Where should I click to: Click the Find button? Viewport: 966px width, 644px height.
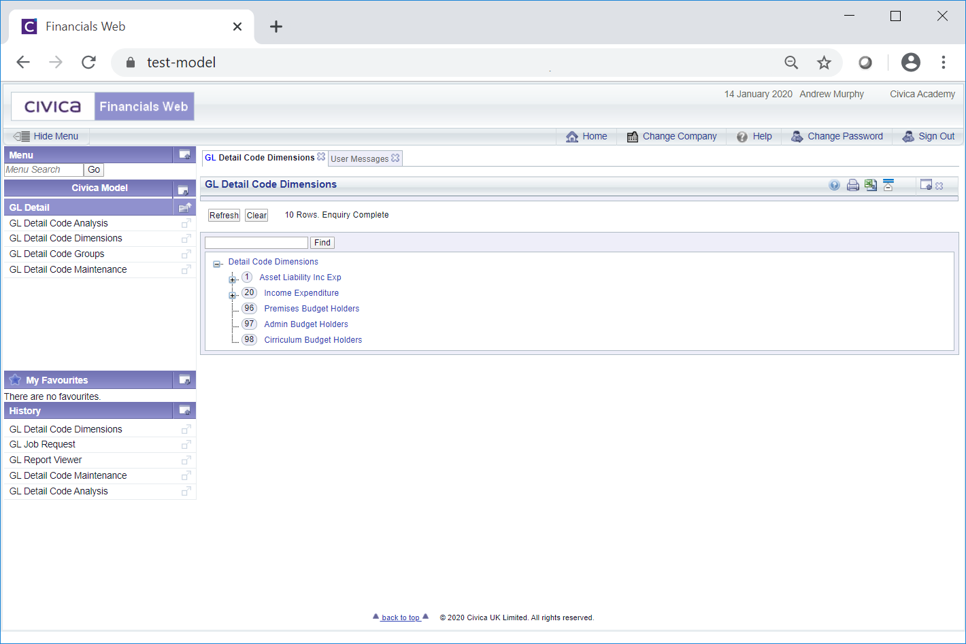(x=322, y=243)
